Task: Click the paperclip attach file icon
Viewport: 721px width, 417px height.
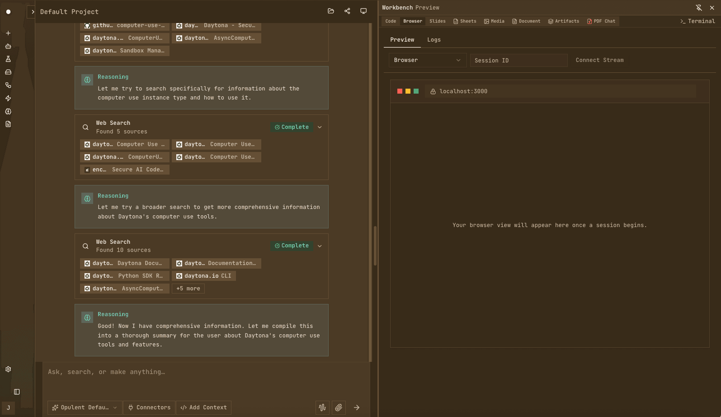Action: [x=339, y=408]
